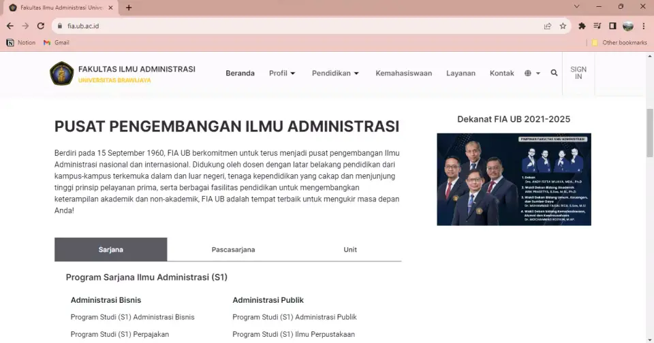Image resolution: width=654 pixels, height=343 pixels.
Task: Click the Universitas Brawijaya faculty logo
Action: pyautogui.click(x=62, y=73)
